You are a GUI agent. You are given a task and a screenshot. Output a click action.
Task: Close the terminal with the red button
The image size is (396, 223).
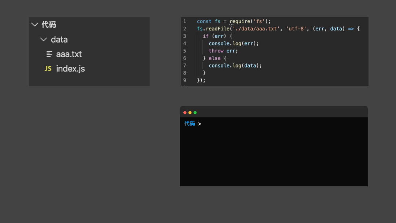pyautogui.click(x=185, y=113)
